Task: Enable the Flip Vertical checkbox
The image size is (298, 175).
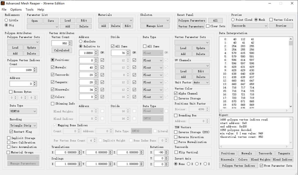Action: click(x=176, y=152)
